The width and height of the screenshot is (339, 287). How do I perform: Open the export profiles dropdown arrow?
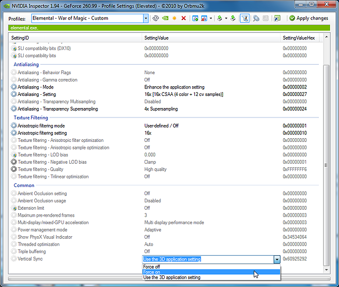[225, 18]
